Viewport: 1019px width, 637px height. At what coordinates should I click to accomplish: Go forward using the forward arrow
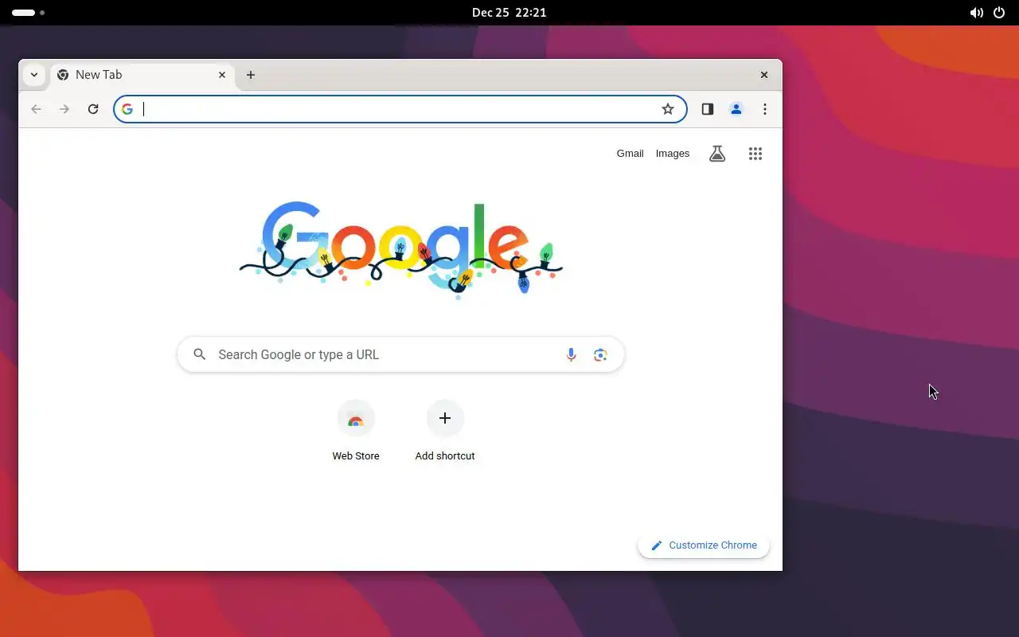pos(64,109)
